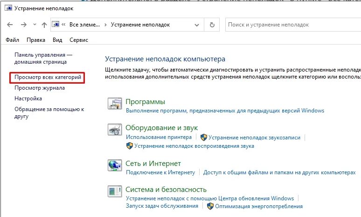361x217 pixels.
Task: Open Доступ к общим файлам и папкам
Action: pyautogui.click(x=279, y=172)
